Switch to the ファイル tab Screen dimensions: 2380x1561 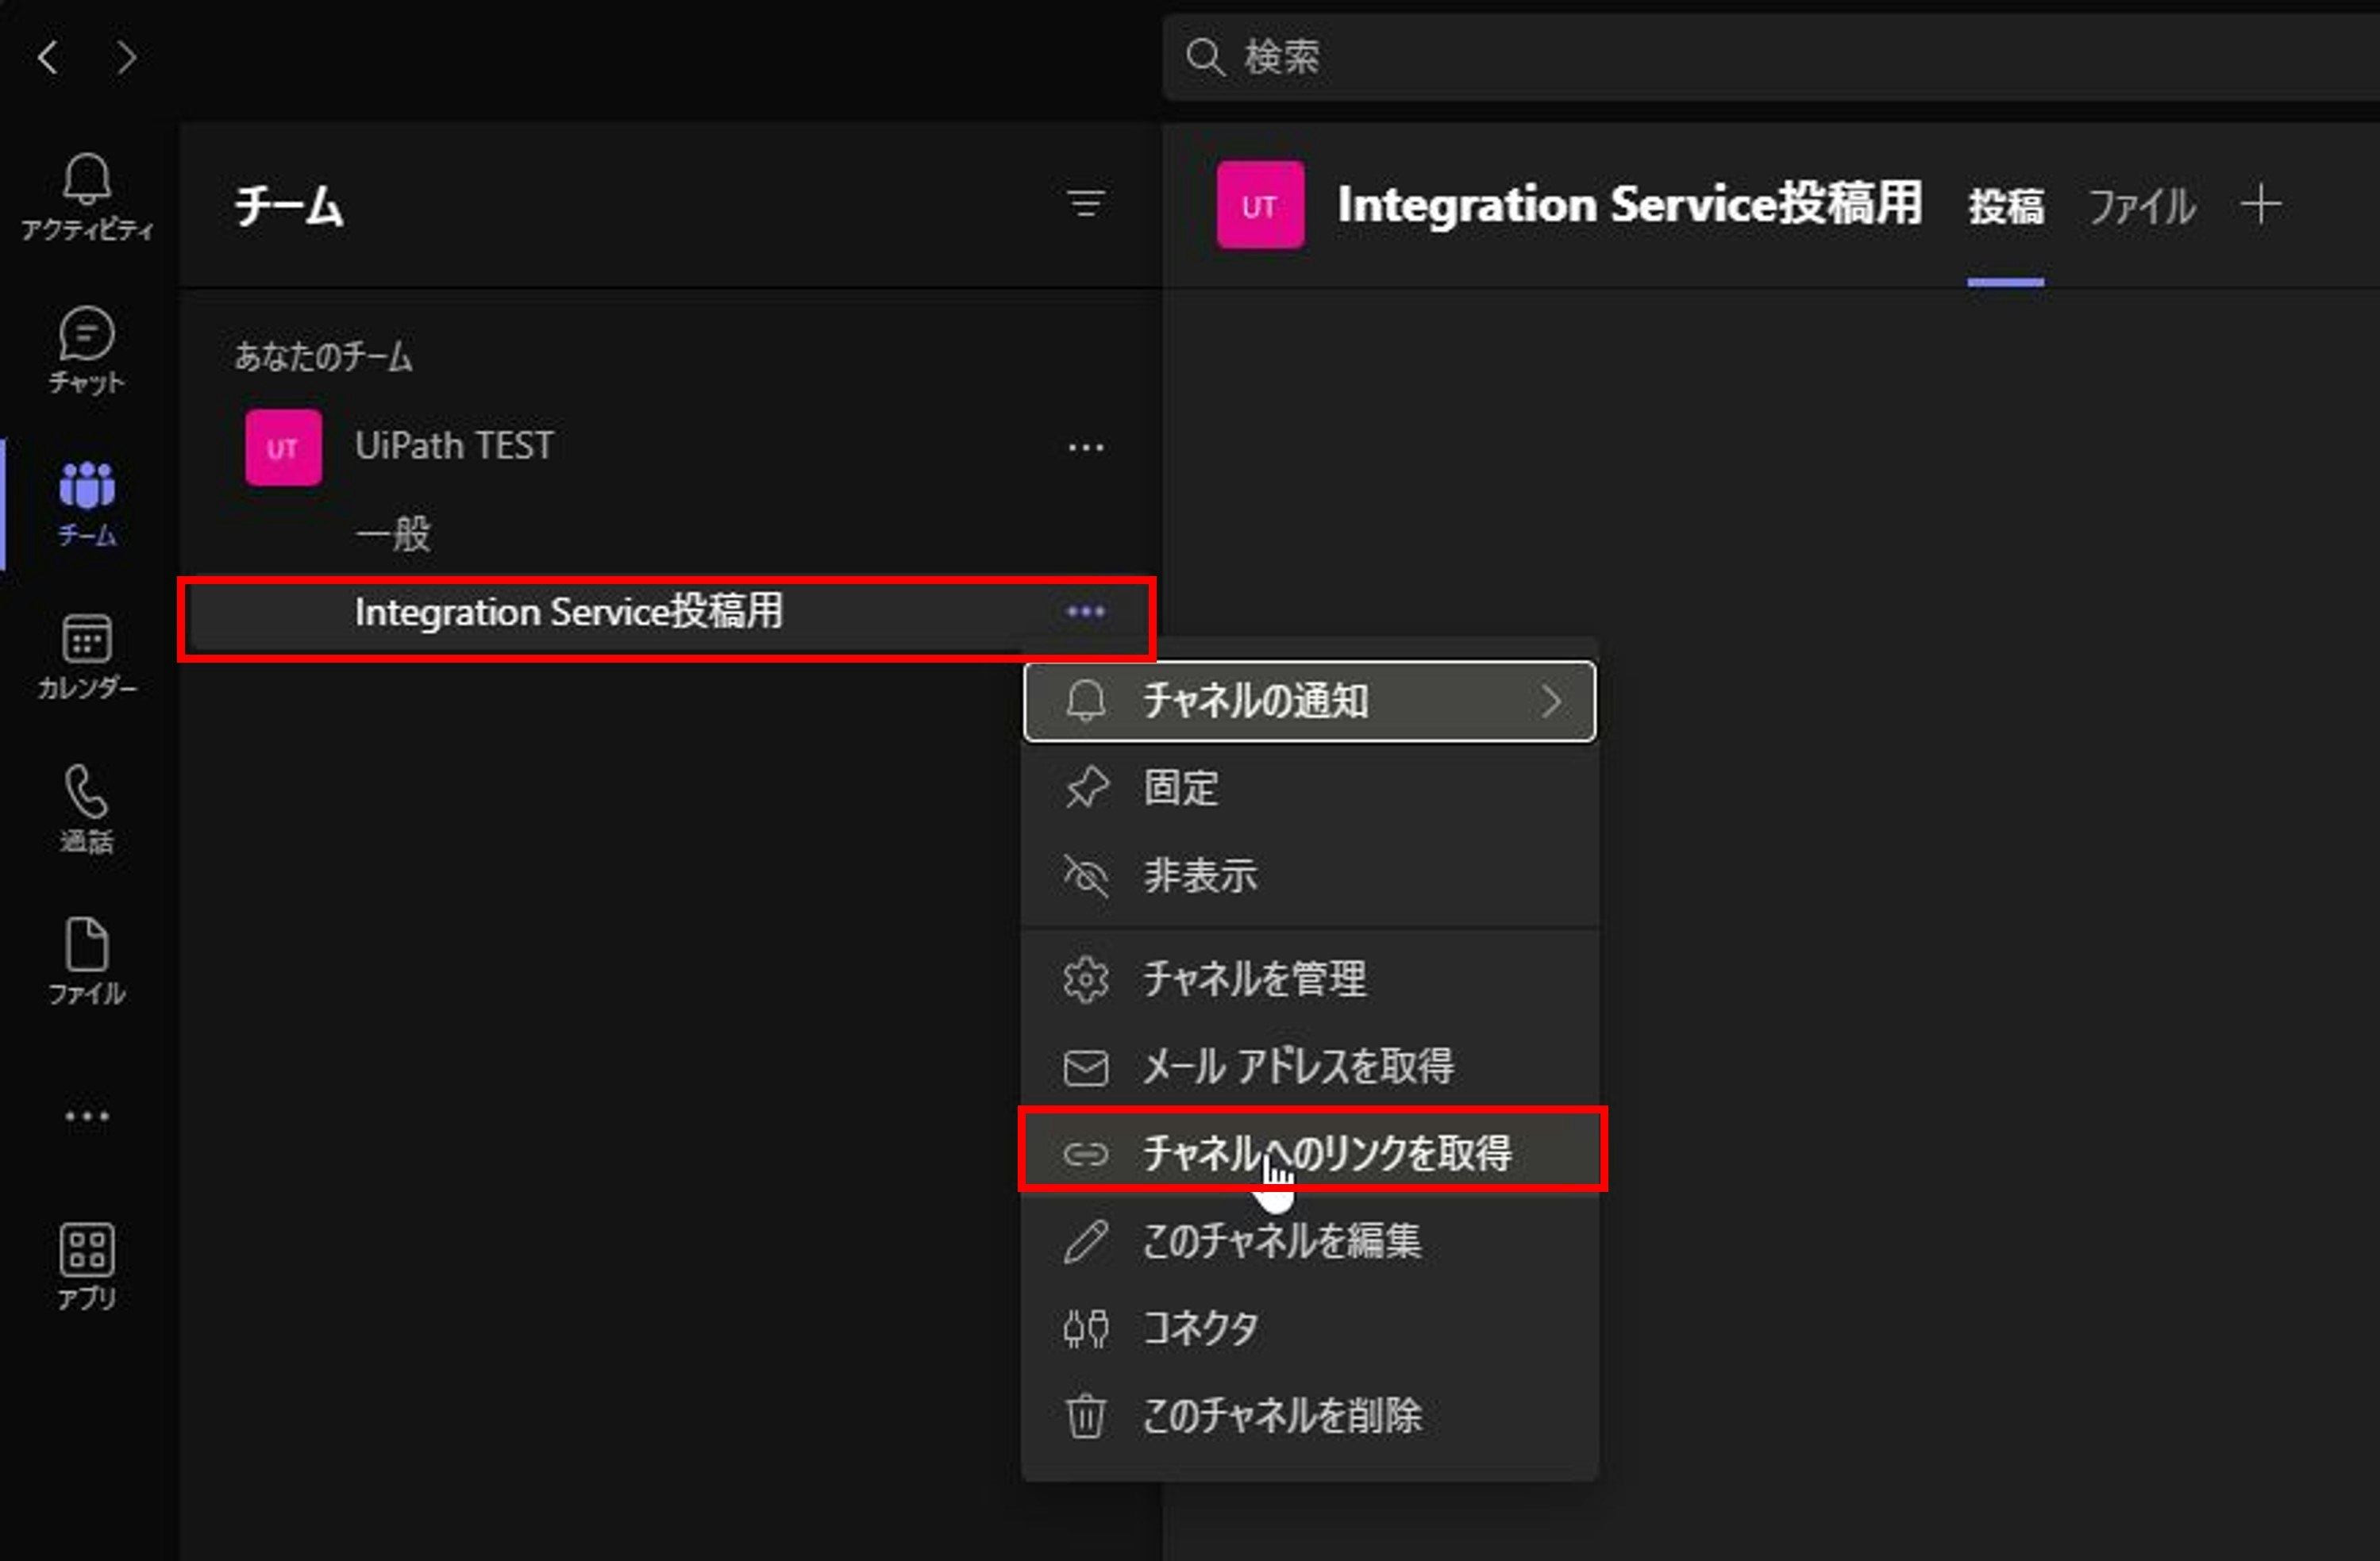(x=2142, y=207)
